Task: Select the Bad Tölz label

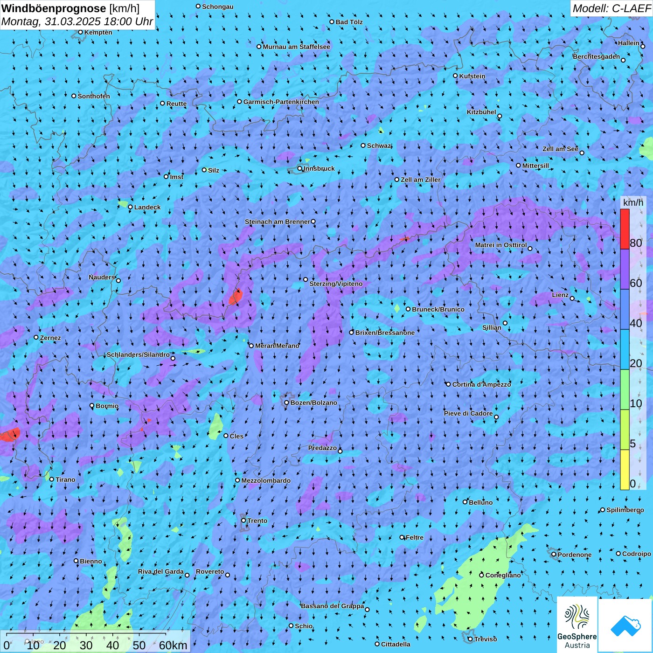Action: coord(349,22)
